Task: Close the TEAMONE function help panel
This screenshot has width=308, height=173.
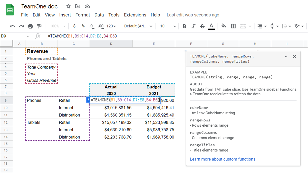Action: point(294,57)
